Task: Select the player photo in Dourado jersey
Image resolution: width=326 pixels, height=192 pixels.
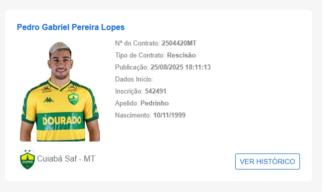Action: pos(60,91)
